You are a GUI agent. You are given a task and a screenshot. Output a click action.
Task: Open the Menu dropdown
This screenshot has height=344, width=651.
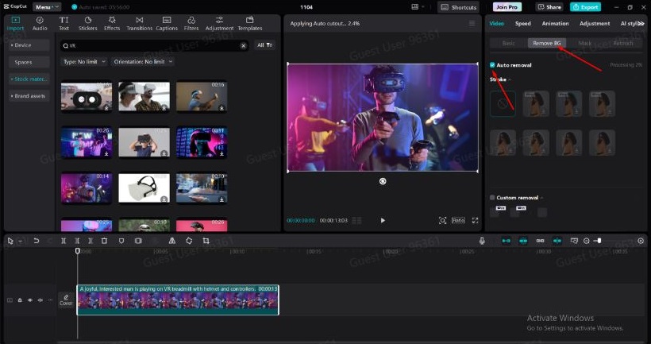point(46,7)
